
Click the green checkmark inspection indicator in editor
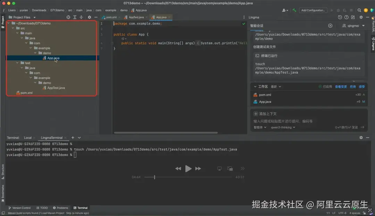click(x=244, y=24)
